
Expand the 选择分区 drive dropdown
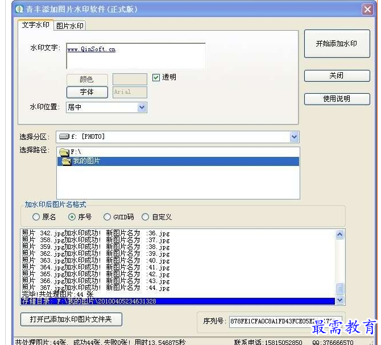(x=294, y=137)
